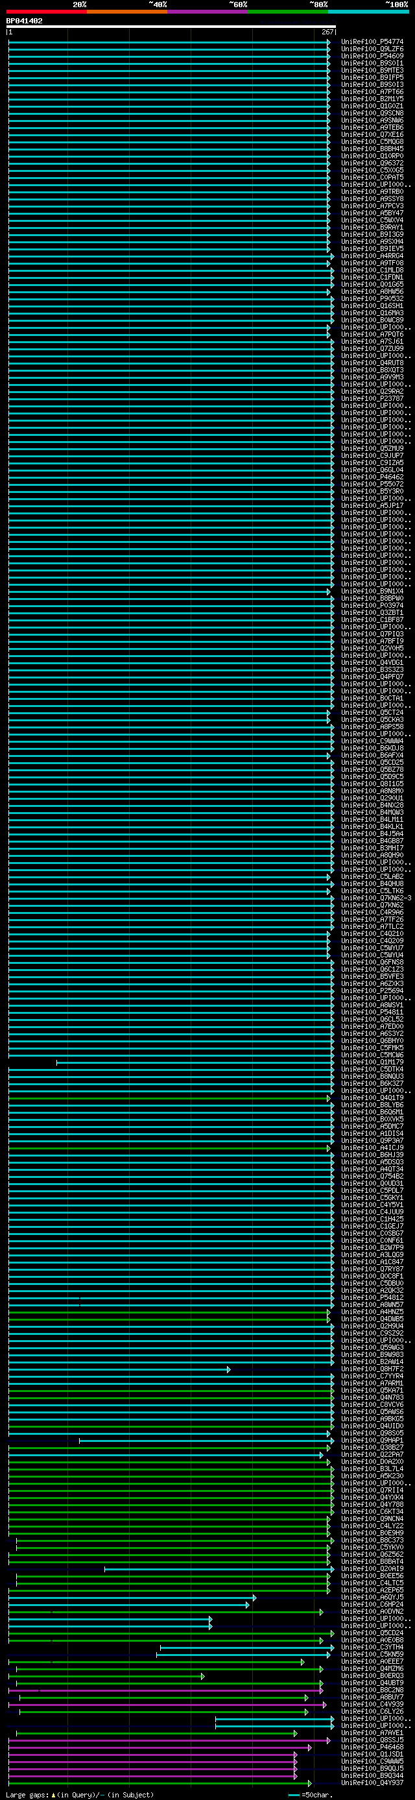Viewport: 415px width, 1800px height.
Task: Click the Large gaps legend text
Action: coord(28,1794)
